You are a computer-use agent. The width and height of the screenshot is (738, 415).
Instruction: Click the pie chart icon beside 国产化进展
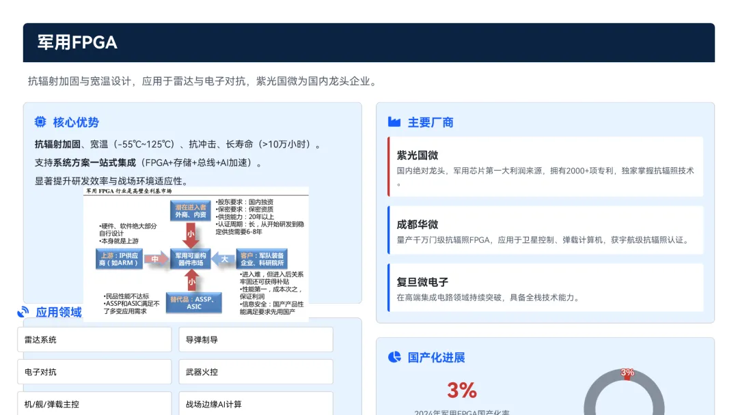[x=394, y=357]
